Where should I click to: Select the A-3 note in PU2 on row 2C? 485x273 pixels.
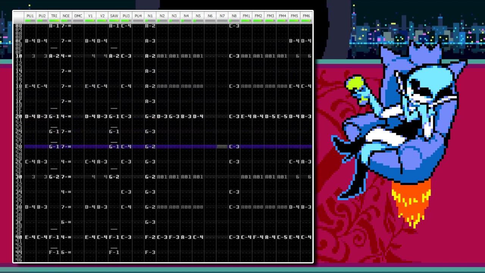pos(42,162)
